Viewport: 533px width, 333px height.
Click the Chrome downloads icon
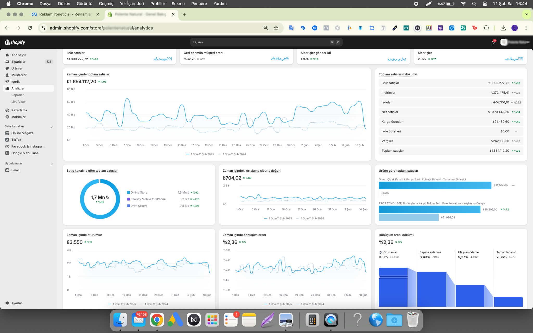[x=503, y=28]
